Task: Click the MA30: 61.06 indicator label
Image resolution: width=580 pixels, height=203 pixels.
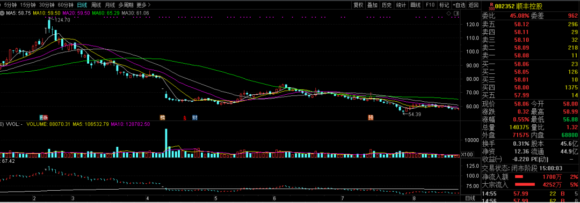Action: (135, 13)
